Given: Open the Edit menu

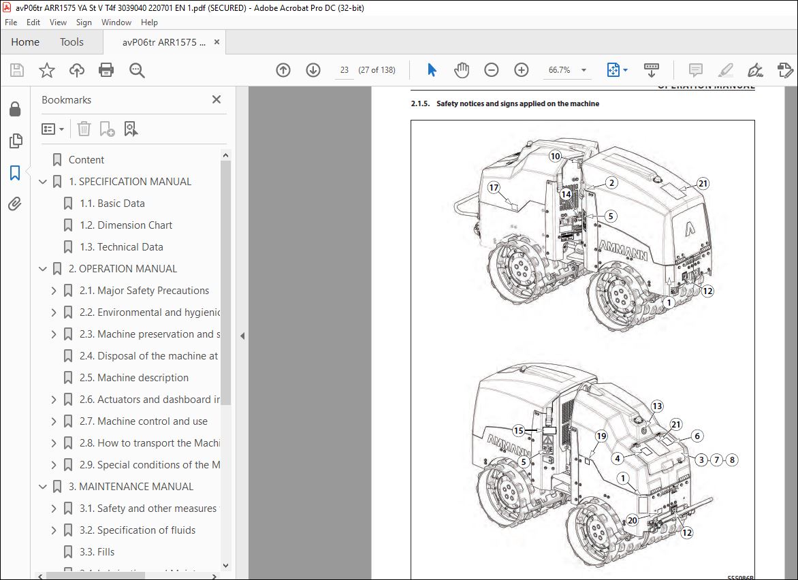Looking at the screenshot, I should [x=33, y=22].
